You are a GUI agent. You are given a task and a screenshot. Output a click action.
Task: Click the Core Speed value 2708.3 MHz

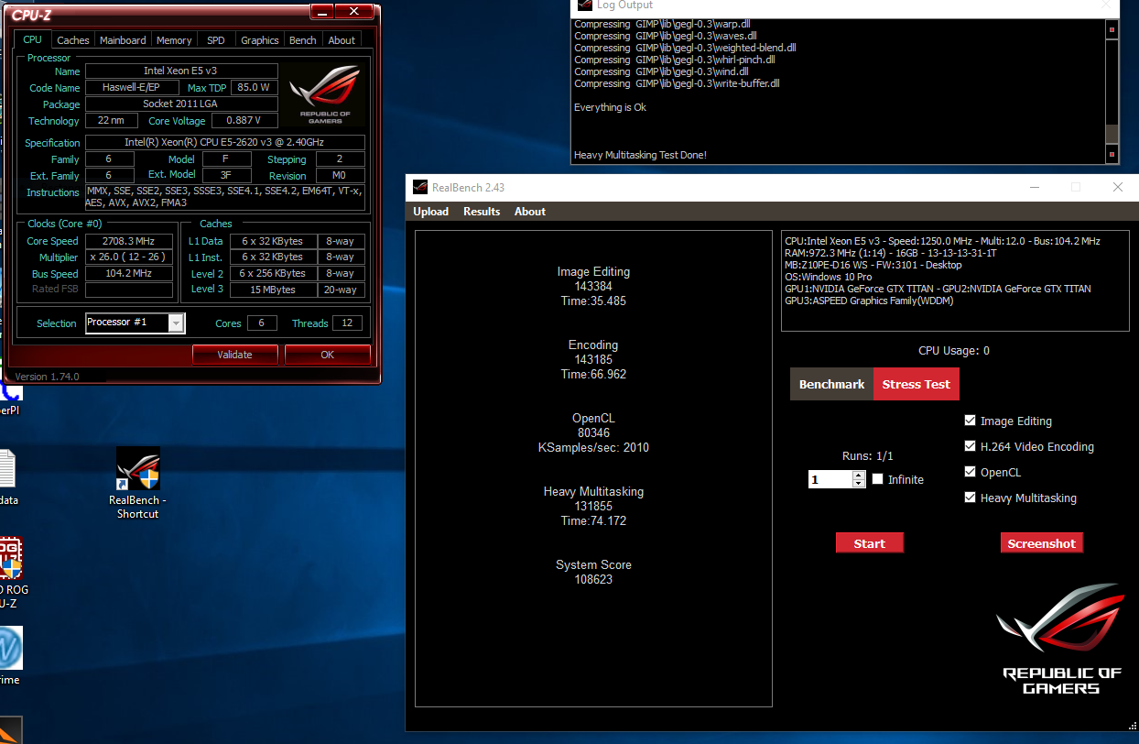(128, 241)
